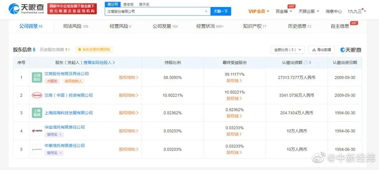The height and width of the screenshot is (170, 379).
Task: Click the 27313.7277万人民币 amount cell
Action: (x=297, y=78)
